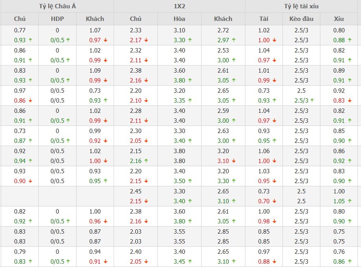361x268 pixels.
Task: Select the Tỷ lệ Châu Á header
Action: (x=57, y=6)
